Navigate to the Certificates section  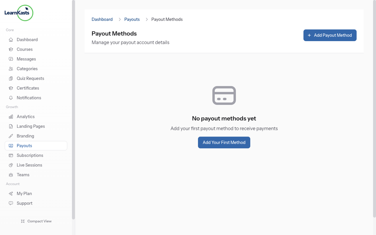pos(28,88)
